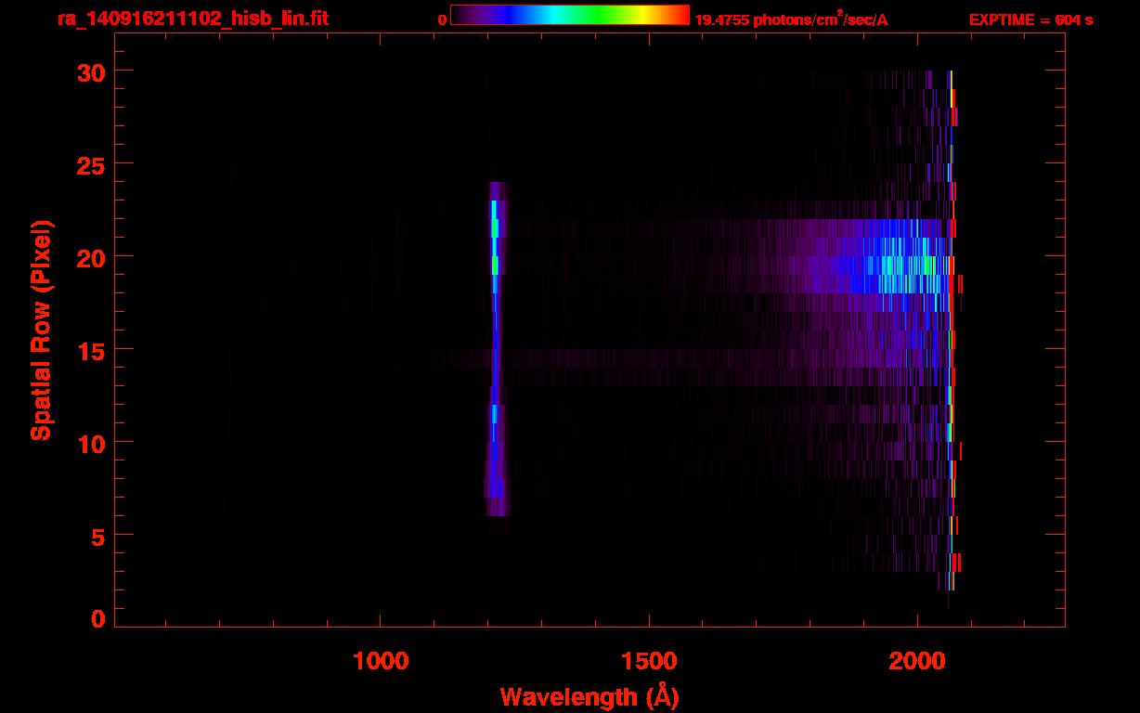This screenshot has height=713, width=1140.
Task: Click the color scale minimum label 0
Action: point(442,19)
